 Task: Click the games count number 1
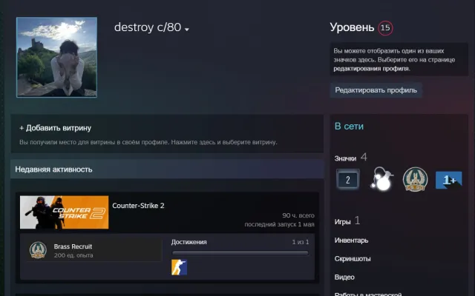(x=357, y=221)
